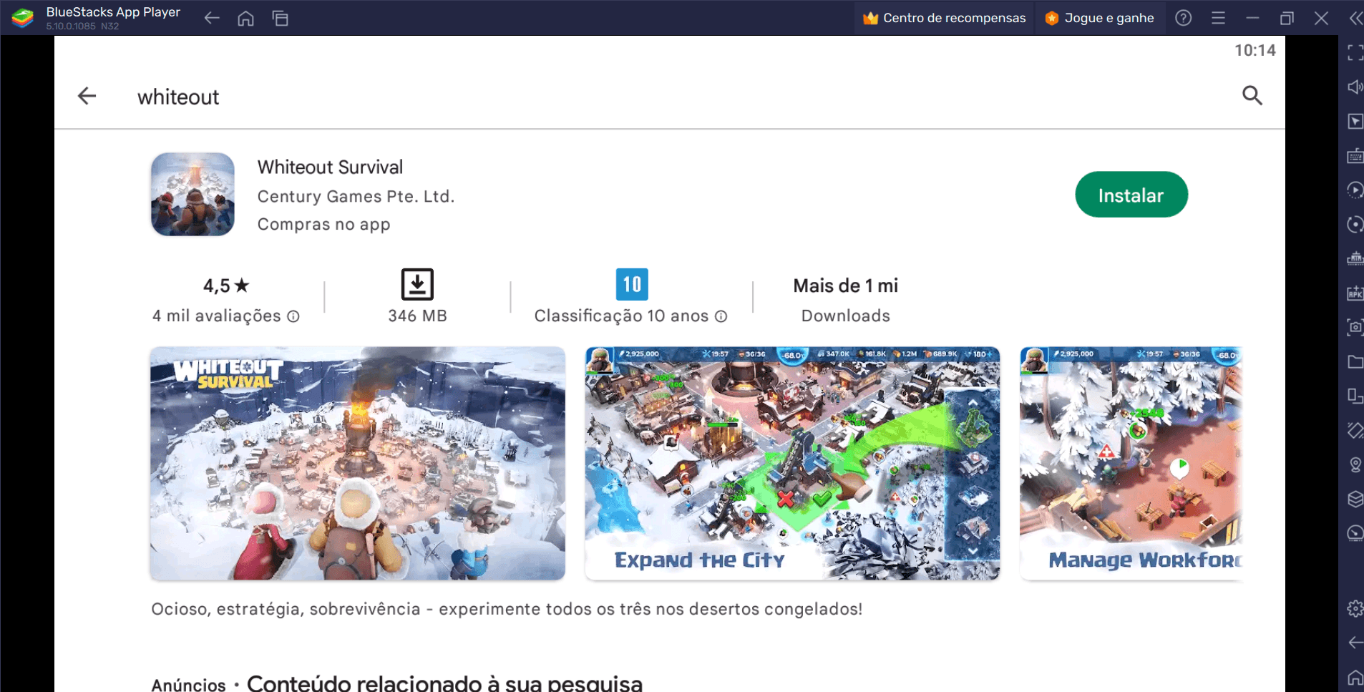Image resolution: width=1364 pixels, height=692 pixels.
Task: Open Century Games Pte. Ltd. developer name
Action: pos(356,196)
